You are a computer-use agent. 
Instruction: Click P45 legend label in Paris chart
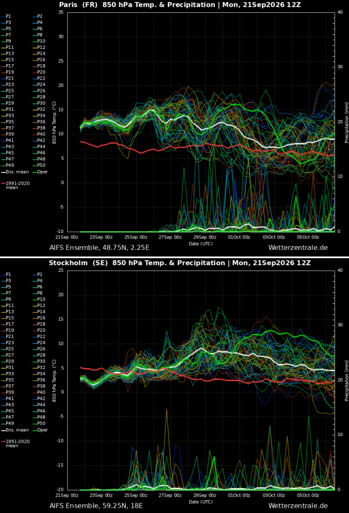click(8, 153)
